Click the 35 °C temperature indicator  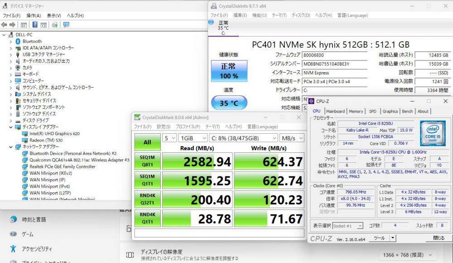click(x=229, y=103)
